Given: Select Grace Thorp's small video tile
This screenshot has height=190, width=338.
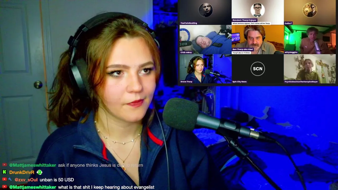Looking at the screenshot, I should click(x=205, y=69).
